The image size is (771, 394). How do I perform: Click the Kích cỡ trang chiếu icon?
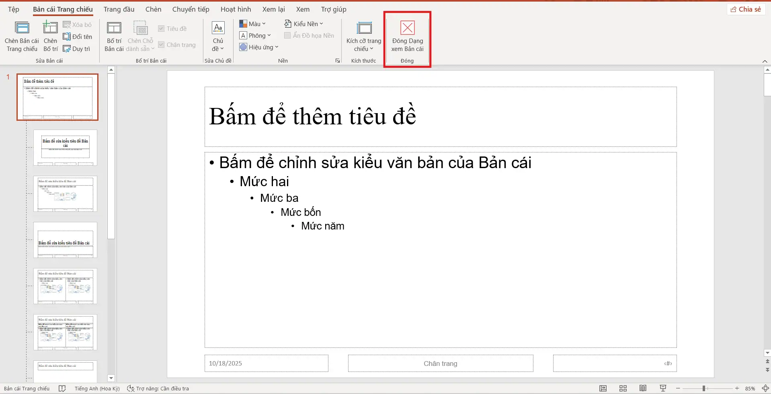tap(363, 36)
